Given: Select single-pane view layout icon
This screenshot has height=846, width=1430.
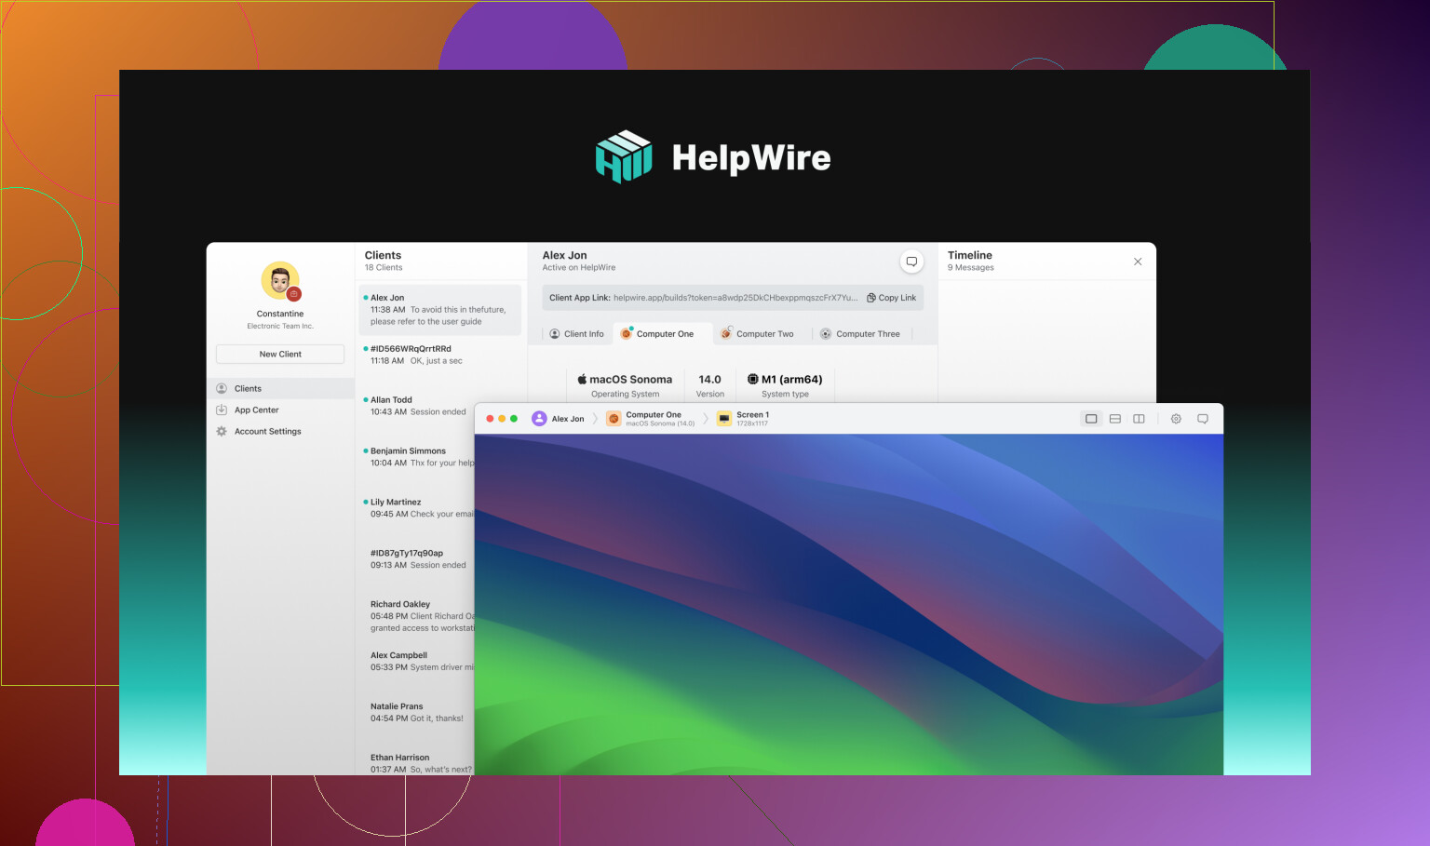Looking at the screenshot, I should 1091,419.
